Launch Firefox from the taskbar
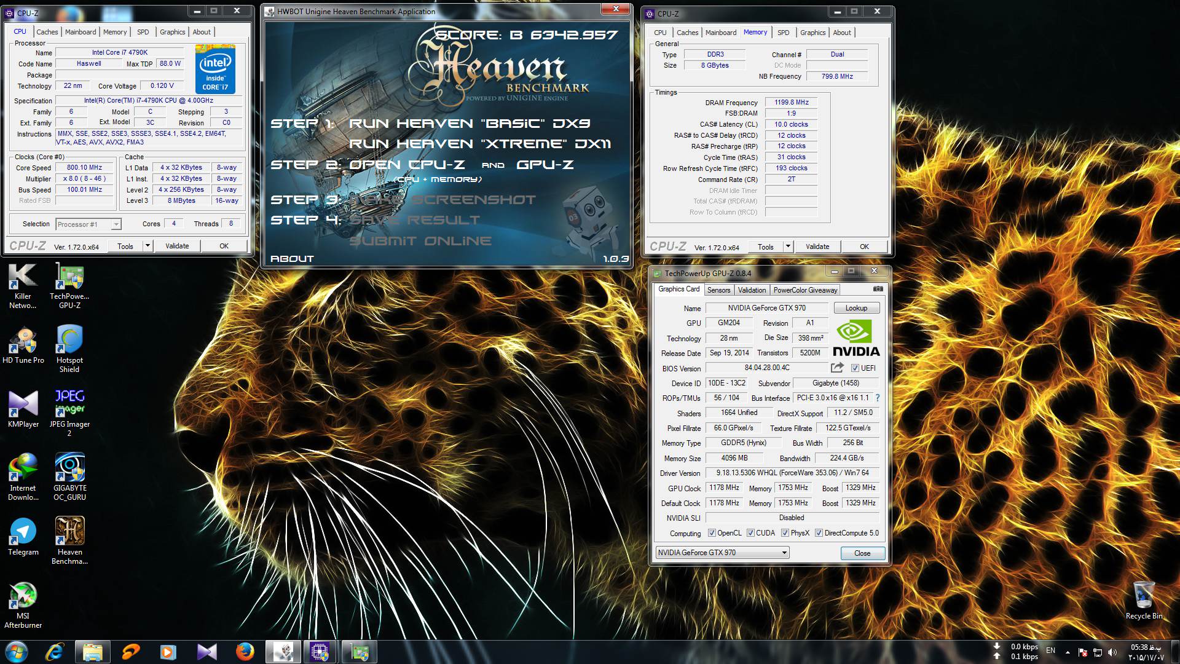1180x664 pixels. 245,652
